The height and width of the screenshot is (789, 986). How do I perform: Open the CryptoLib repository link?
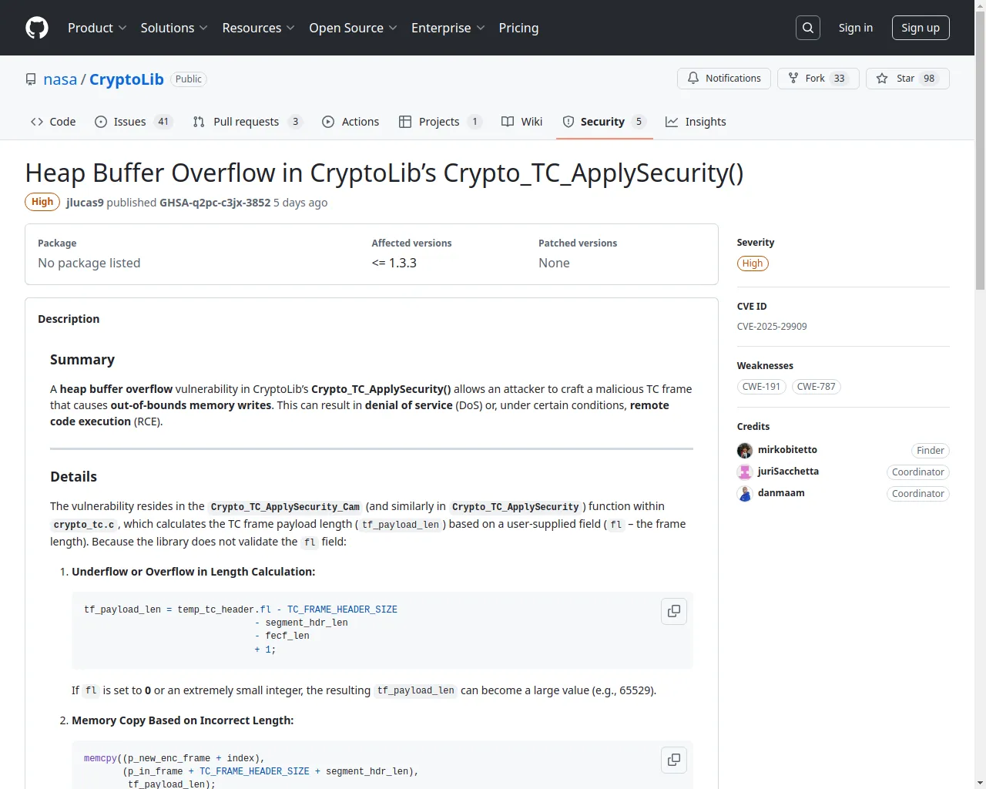126,79
